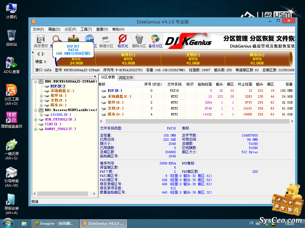Close the disk map bar with its x
Image resolution: width=305 pixels, height=228 pixels.
33,53
